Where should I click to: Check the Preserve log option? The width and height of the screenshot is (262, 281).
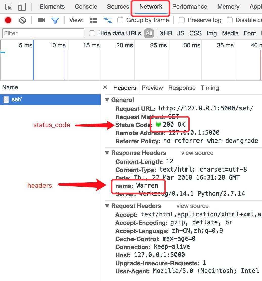(182, 20)
